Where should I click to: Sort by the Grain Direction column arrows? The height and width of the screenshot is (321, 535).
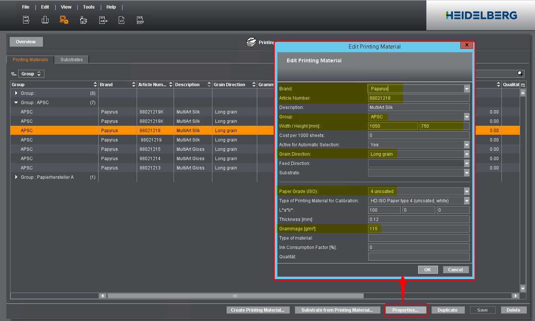tap(254, 85)
